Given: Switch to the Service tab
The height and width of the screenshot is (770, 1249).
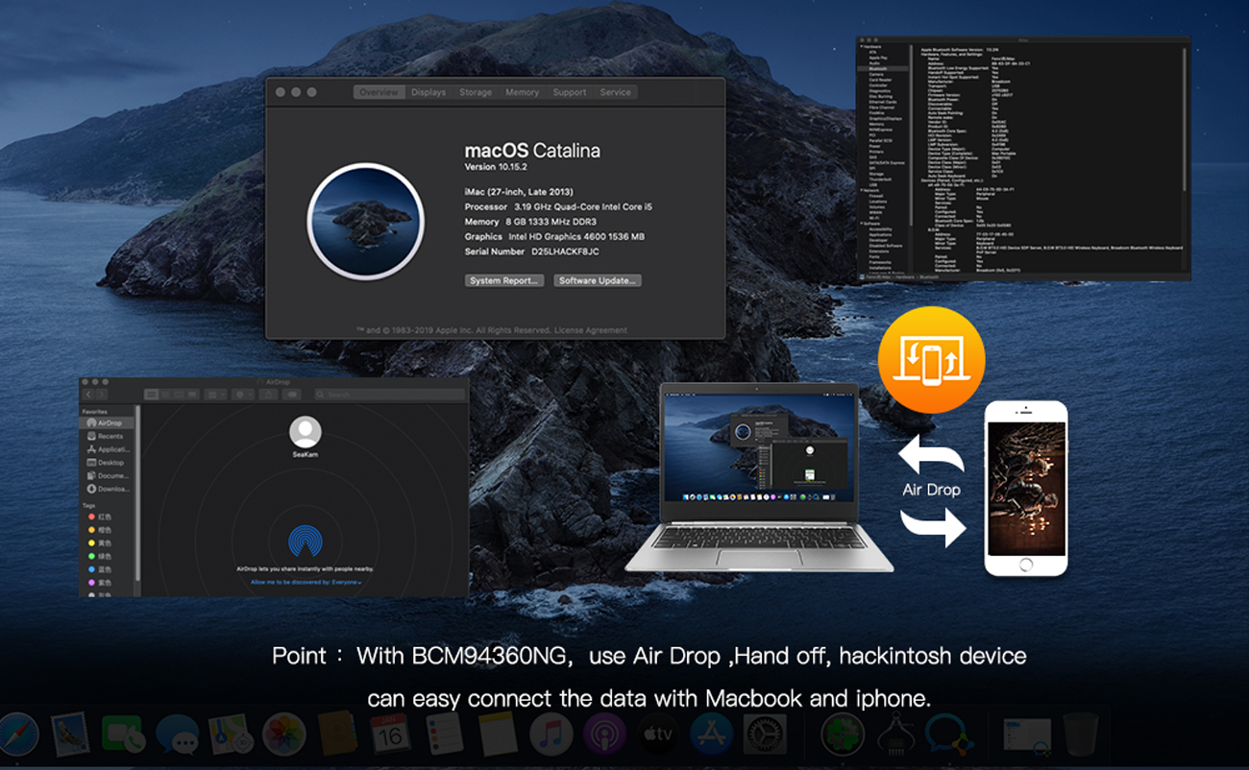Looking at the screenshot, I should (615, 92).
